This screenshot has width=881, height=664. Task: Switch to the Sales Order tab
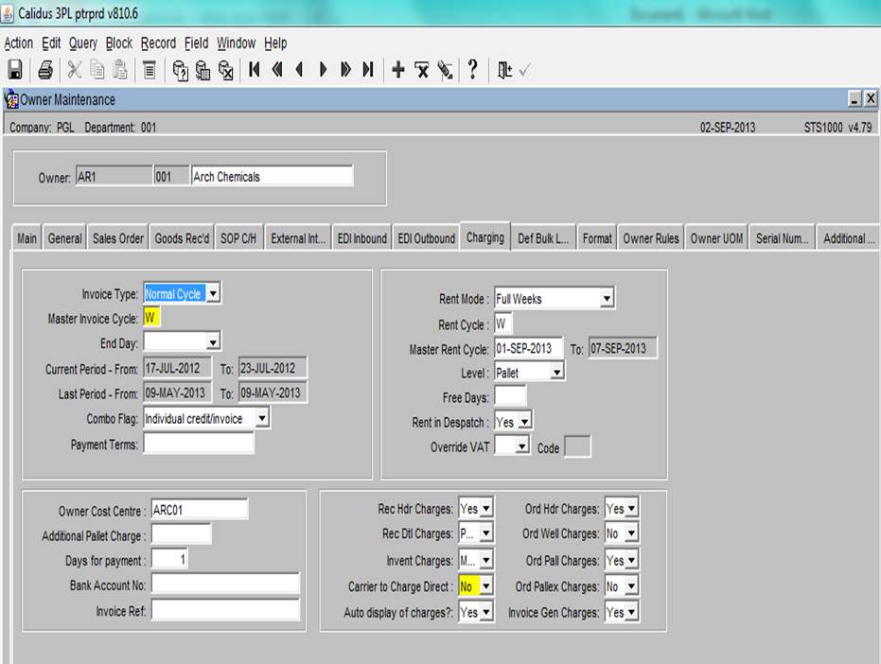tap(118, 238)
